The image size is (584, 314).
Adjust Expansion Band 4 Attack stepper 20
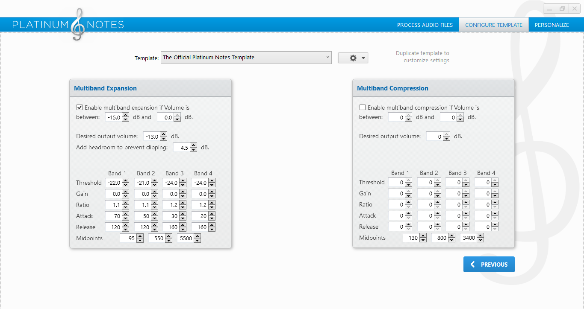pyautogui.click(x=211, y=216)
